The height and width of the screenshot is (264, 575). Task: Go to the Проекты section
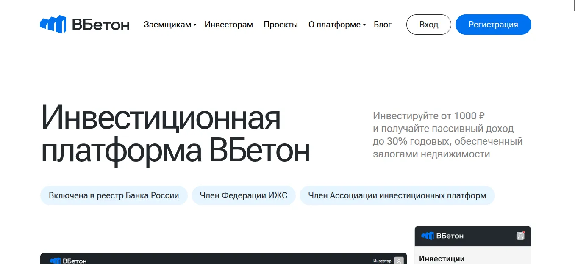[x=281, y=25]
